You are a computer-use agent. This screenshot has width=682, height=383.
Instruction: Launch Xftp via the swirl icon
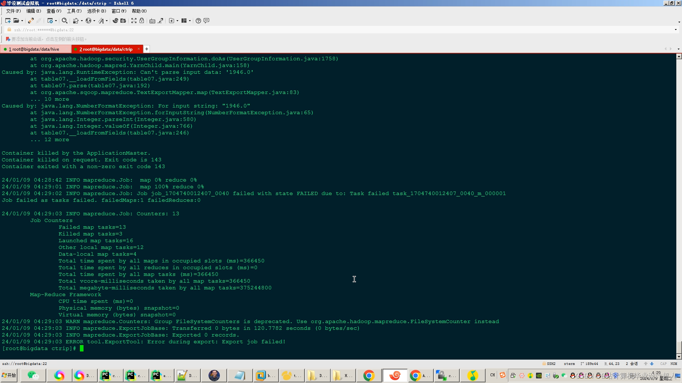[x=115, y=21]
